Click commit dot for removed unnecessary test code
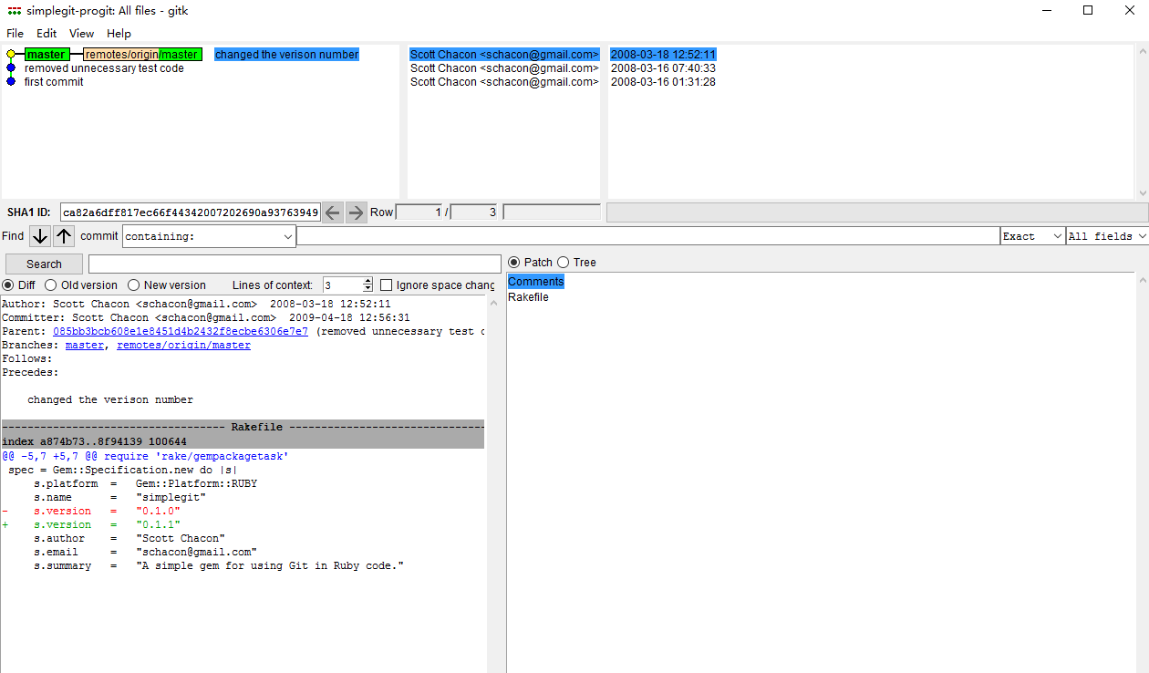This screenshot has width=1149, height=673. (11, 68)
